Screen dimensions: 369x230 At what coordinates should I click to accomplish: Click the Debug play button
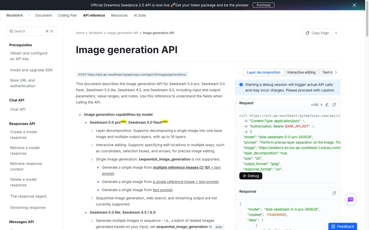(x=251, y=176)
